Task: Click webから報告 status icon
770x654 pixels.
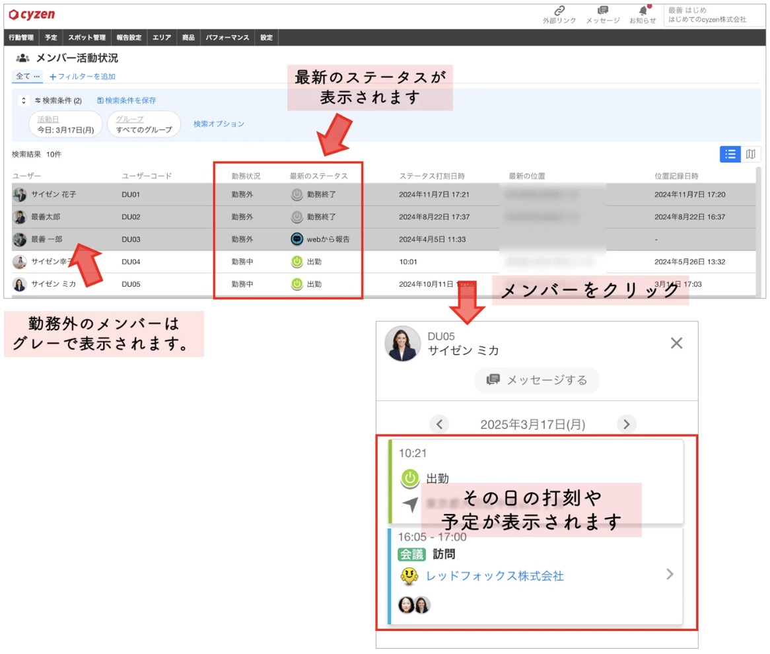Action: (x=297, y=239)
